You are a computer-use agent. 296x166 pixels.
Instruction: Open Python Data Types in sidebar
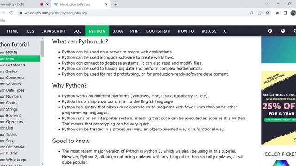point(20,90)
